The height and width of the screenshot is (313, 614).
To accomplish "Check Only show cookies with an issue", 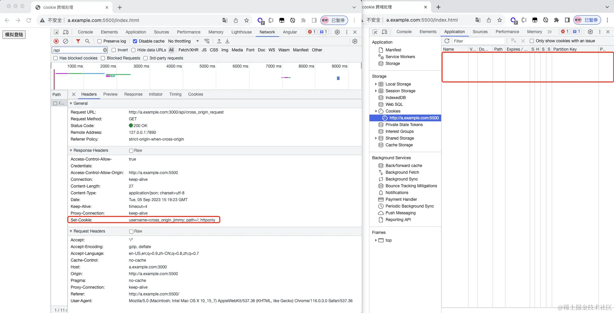I will pos(532,41).
